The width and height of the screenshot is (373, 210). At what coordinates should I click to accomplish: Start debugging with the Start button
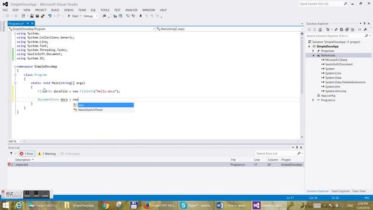pyautogui.click(x=73, y=16)
